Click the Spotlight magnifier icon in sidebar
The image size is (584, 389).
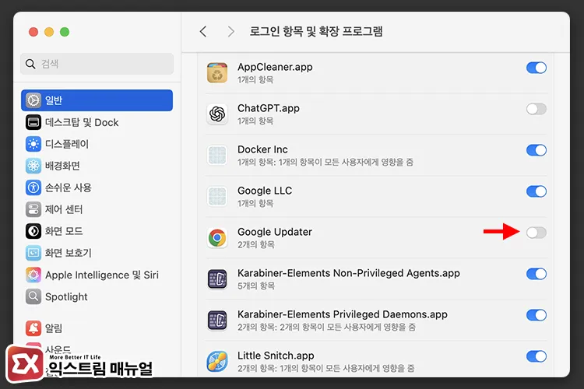(33, 296)
